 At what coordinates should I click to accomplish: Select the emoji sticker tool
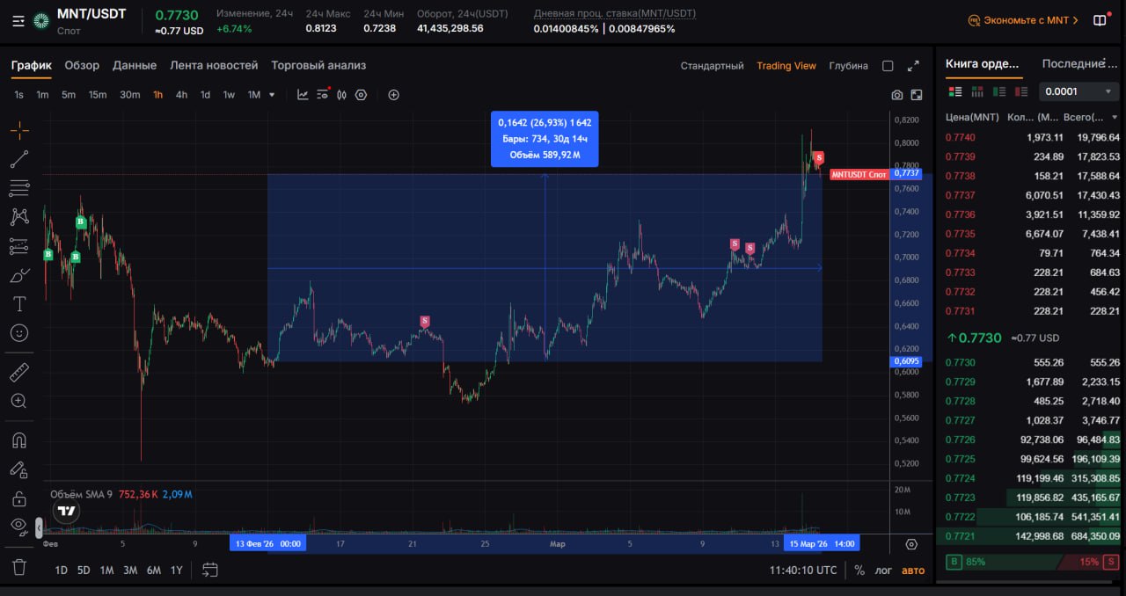[19, 333]
